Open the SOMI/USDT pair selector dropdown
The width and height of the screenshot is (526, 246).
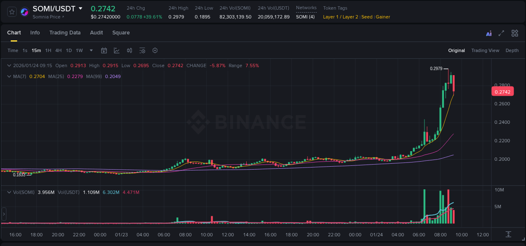(x=81, y=8)
